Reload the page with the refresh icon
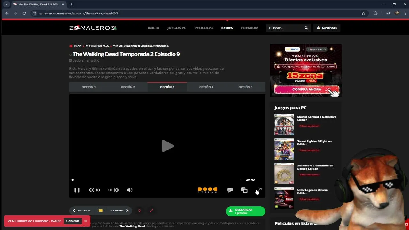The image size is (409, 230). click(x=24, y=13)
